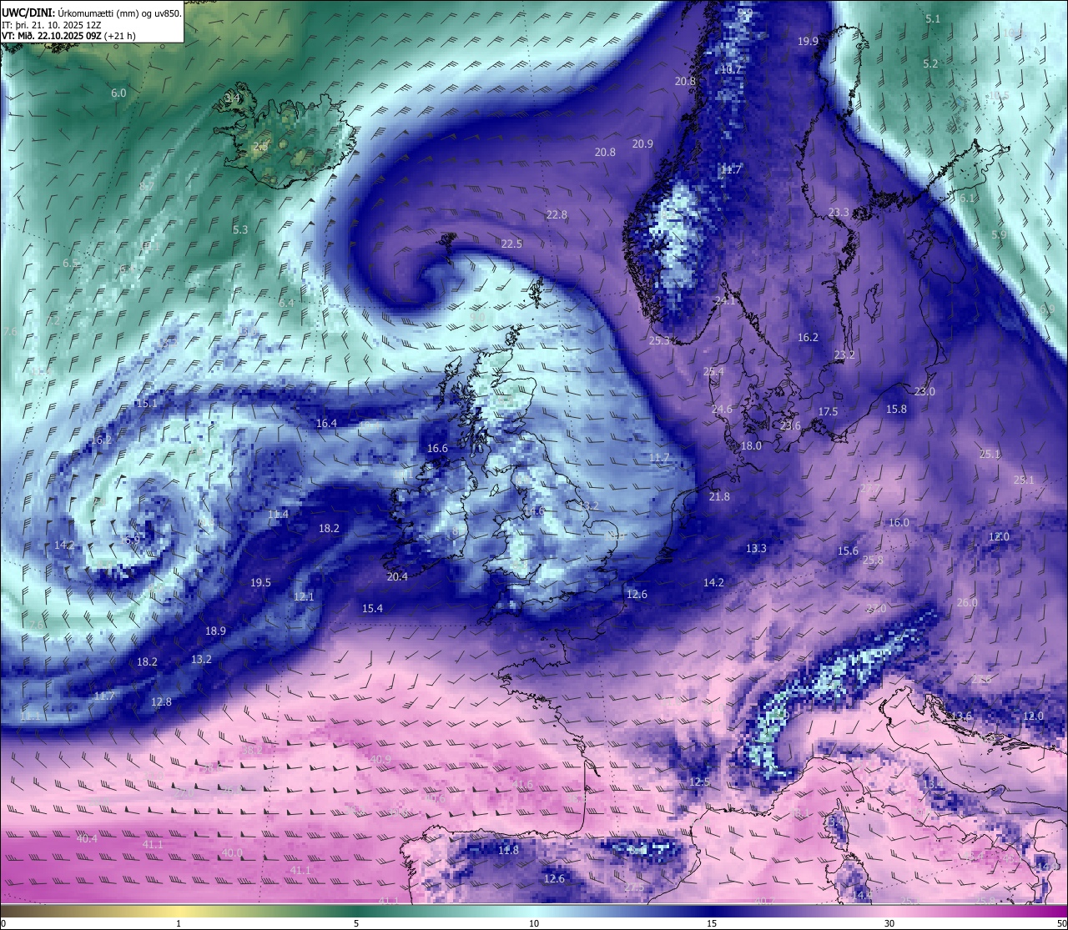Click the 10.7 value over northern Norway
The height and width of the screenshot is (930, 1068).
pyautogui.click(x=731, y=69)
